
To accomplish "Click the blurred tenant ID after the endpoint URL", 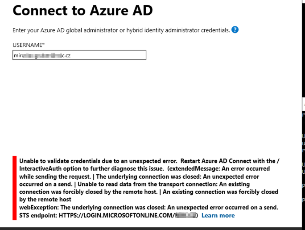I will [185, 215].
